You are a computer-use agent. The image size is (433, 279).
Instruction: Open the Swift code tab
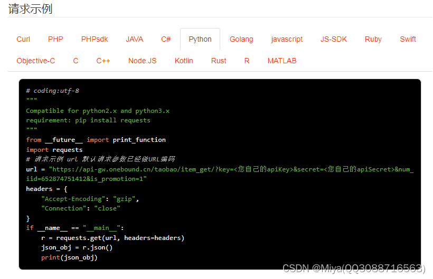coord(408,39)
